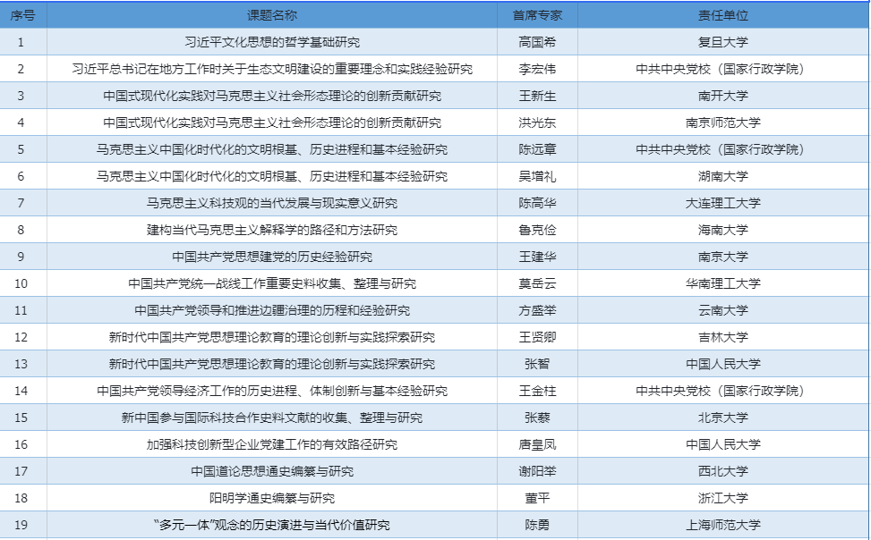Select title 建构当代马克思主义解释学的路径和方法研究
Screen dimensions: 871x540
click(x=272, y=230)
